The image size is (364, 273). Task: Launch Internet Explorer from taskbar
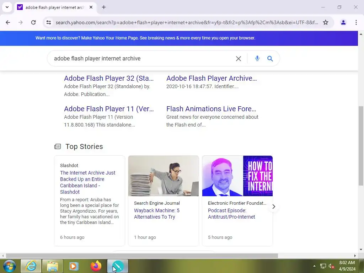[31, 266]
